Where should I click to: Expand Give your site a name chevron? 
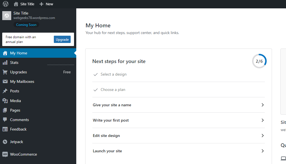tap(262, 105)
